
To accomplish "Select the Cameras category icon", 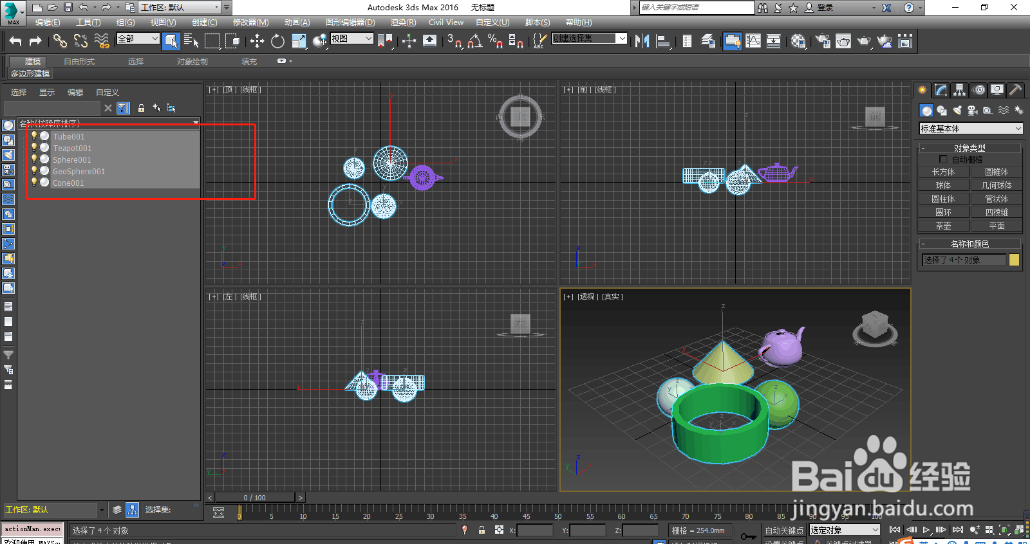I will coord(973,111).
